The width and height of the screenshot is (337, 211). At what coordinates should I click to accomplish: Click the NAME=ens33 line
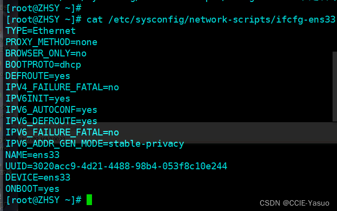32,155
